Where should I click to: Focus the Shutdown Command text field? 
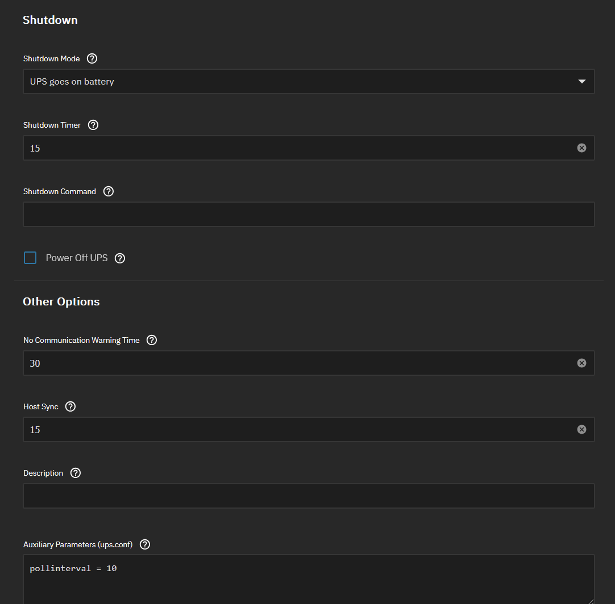(309, 215)
